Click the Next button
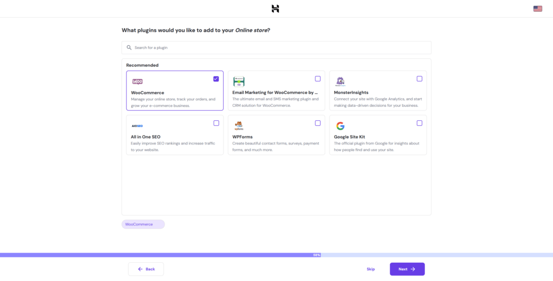 (x=407, y=269)
